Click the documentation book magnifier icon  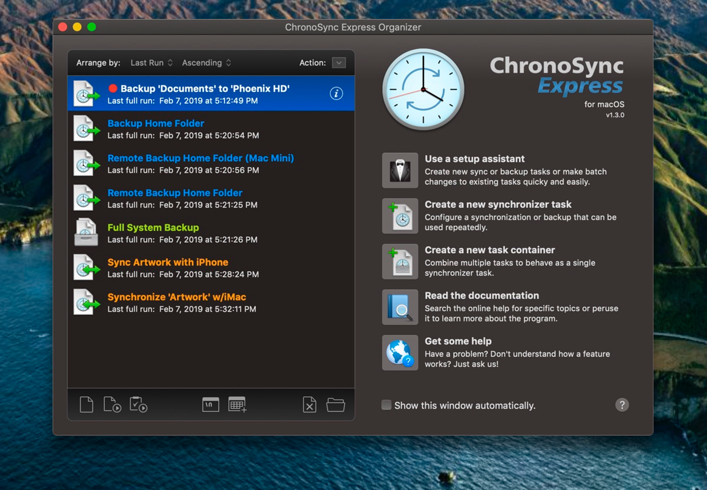[400, 307]
